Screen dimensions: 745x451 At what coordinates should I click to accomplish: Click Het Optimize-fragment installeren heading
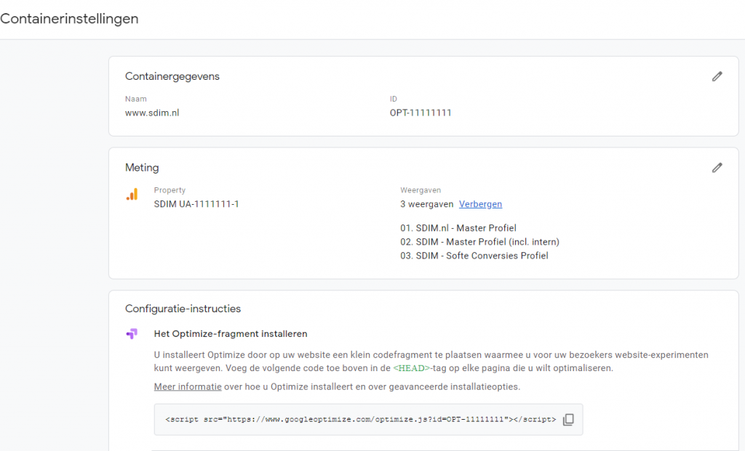(x=231, y=334)
